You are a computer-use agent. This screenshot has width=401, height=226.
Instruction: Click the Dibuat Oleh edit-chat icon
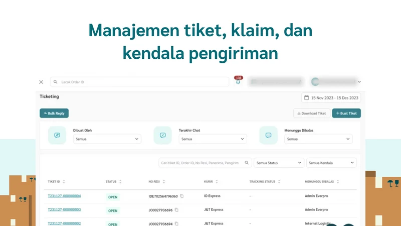(x=57, y=135)
